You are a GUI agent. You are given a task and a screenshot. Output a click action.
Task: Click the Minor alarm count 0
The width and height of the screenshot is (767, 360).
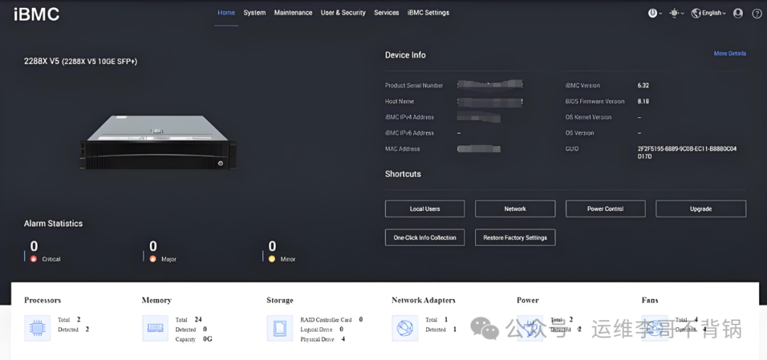point(272,246)
